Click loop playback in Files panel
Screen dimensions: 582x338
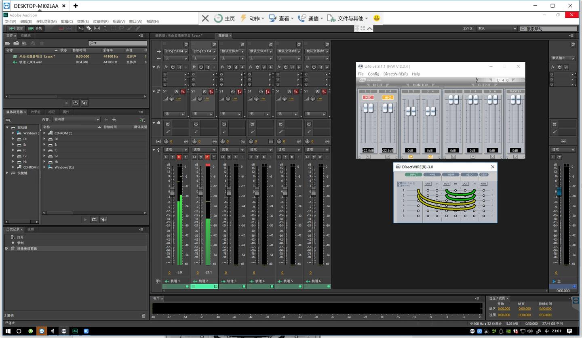point(76,103)
